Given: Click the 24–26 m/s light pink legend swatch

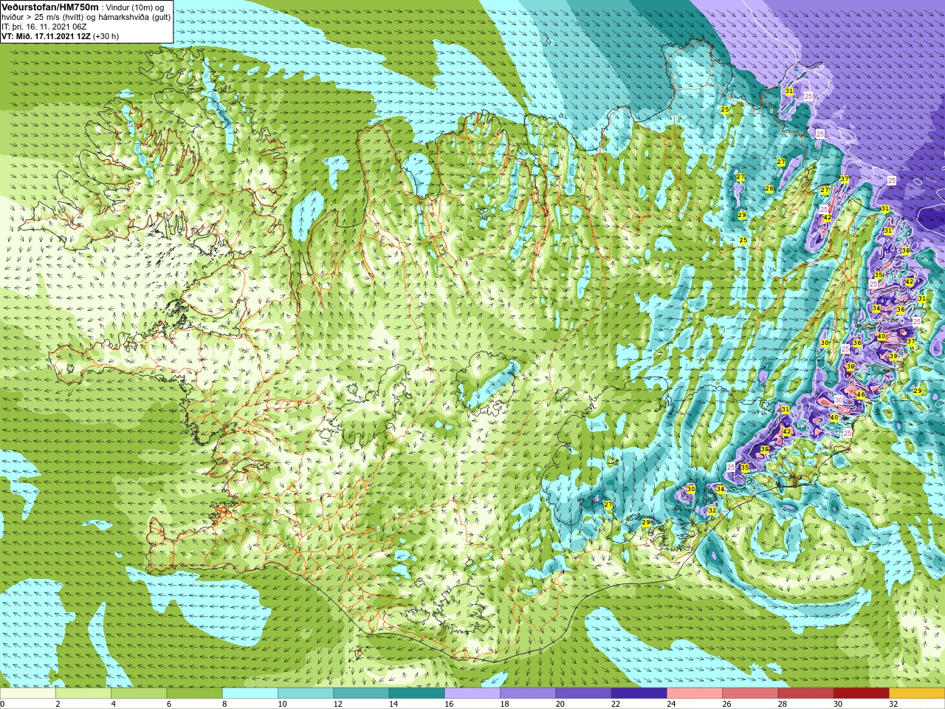Looking at the screenshot, I should click(695, 693).
